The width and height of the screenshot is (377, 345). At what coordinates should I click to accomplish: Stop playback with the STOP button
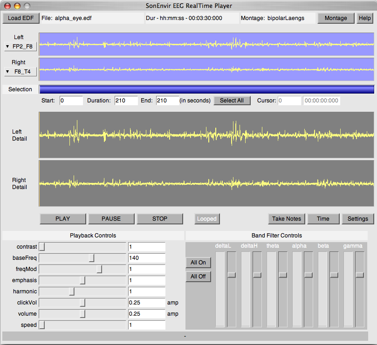tap(160, 219)
